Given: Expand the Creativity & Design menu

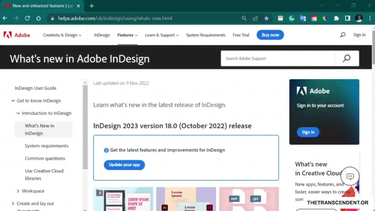Looking at the screenshot, I should (x=62, y=35).
